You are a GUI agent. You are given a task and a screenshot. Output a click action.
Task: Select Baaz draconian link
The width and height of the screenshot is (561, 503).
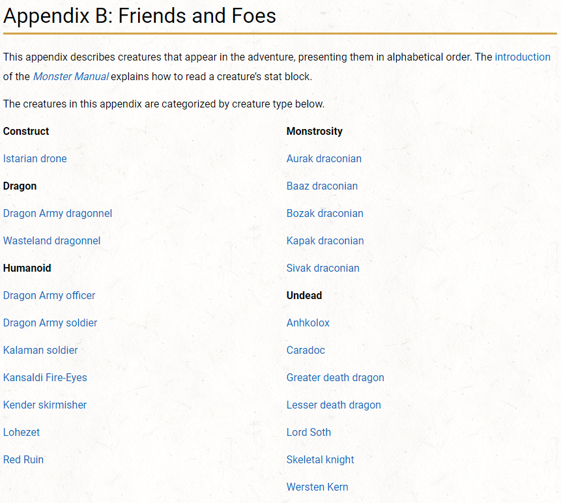pos(322,186)
